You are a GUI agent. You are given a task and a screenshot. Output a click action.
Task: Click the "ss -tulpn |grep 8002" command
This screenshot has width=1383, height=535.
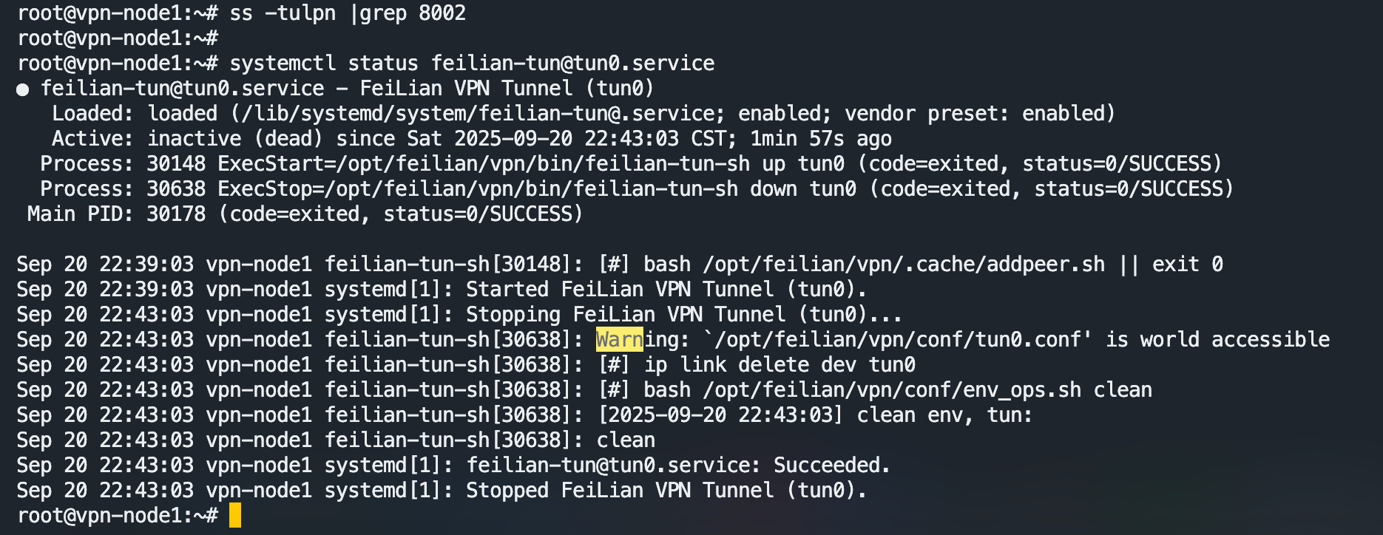[x=348, y=13]
